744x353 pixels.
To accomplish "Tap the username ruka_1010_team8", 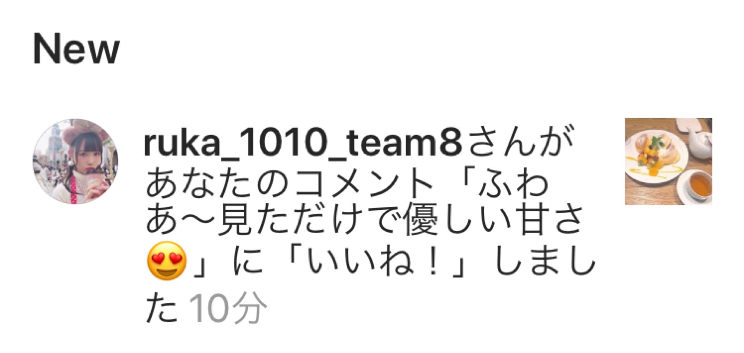I will coord(303,142).
